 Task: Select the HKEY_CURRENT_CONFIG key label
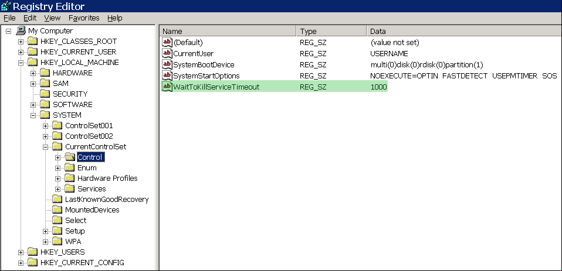[x=82, y=262]
